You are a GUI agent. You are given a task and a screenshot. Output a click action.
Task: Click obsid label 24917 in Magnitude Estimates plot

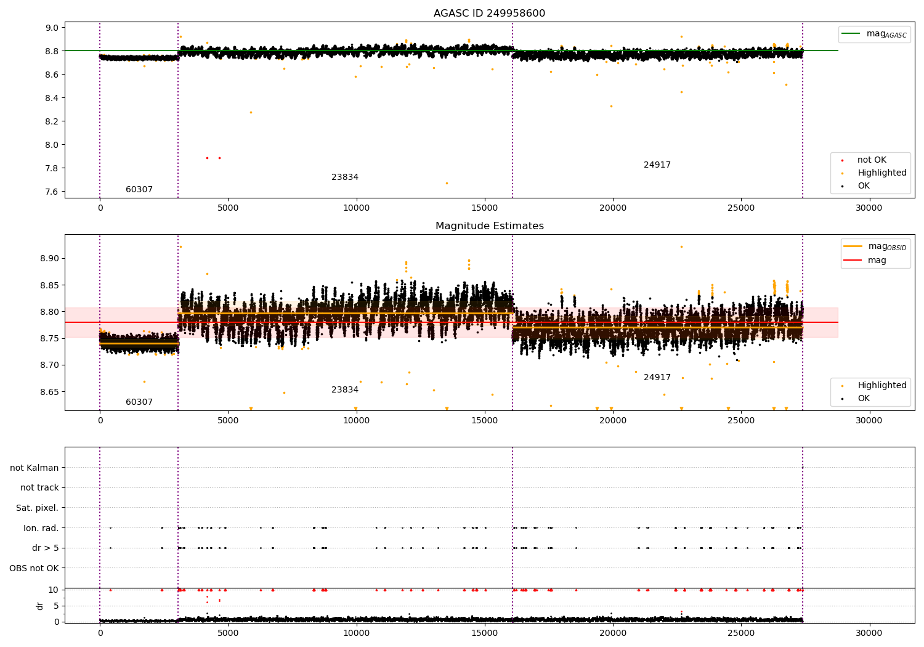click(657, 378)
